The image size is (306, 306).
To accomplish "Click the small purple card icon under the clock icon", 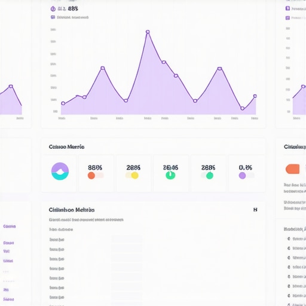I will [53, 17].
